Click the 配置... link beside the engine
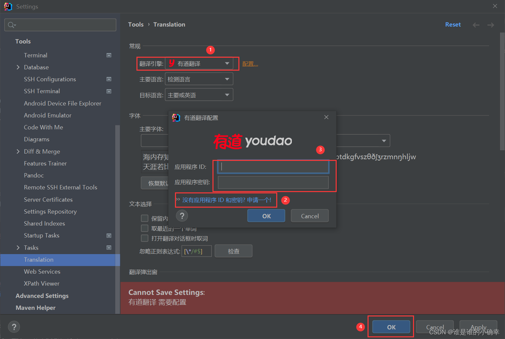The image size is (505, 339). [250, 64]
